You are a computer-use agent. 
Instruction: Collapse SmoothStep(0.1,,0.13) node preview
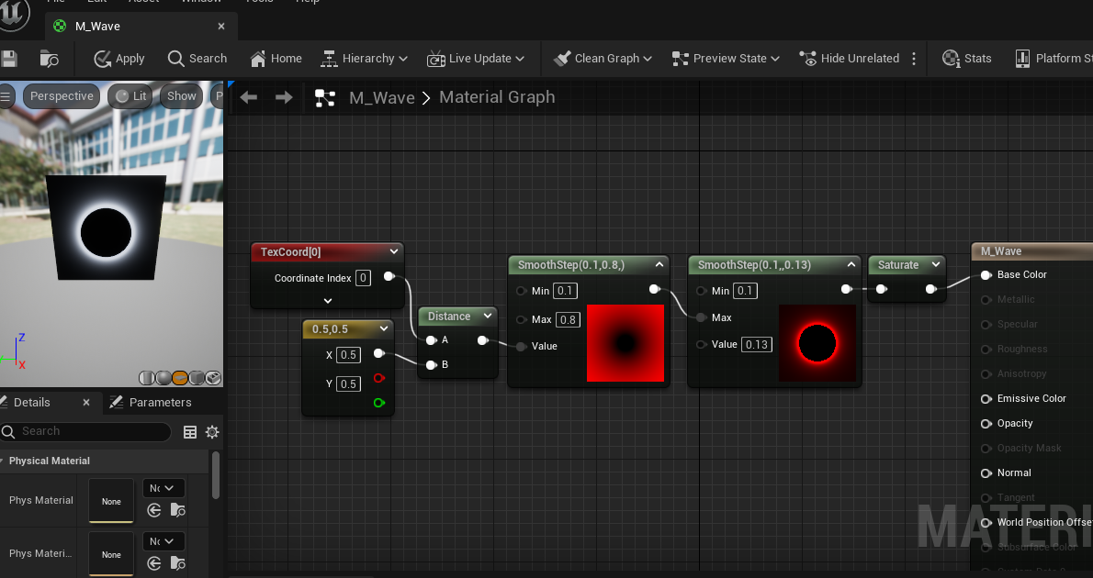pyautogui.click(x=851, y=264)
